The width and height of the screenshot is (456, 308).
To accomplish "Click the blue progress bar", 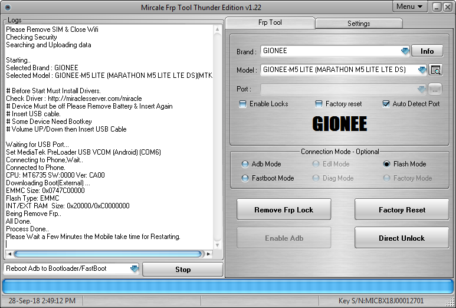I will point(228,286).
